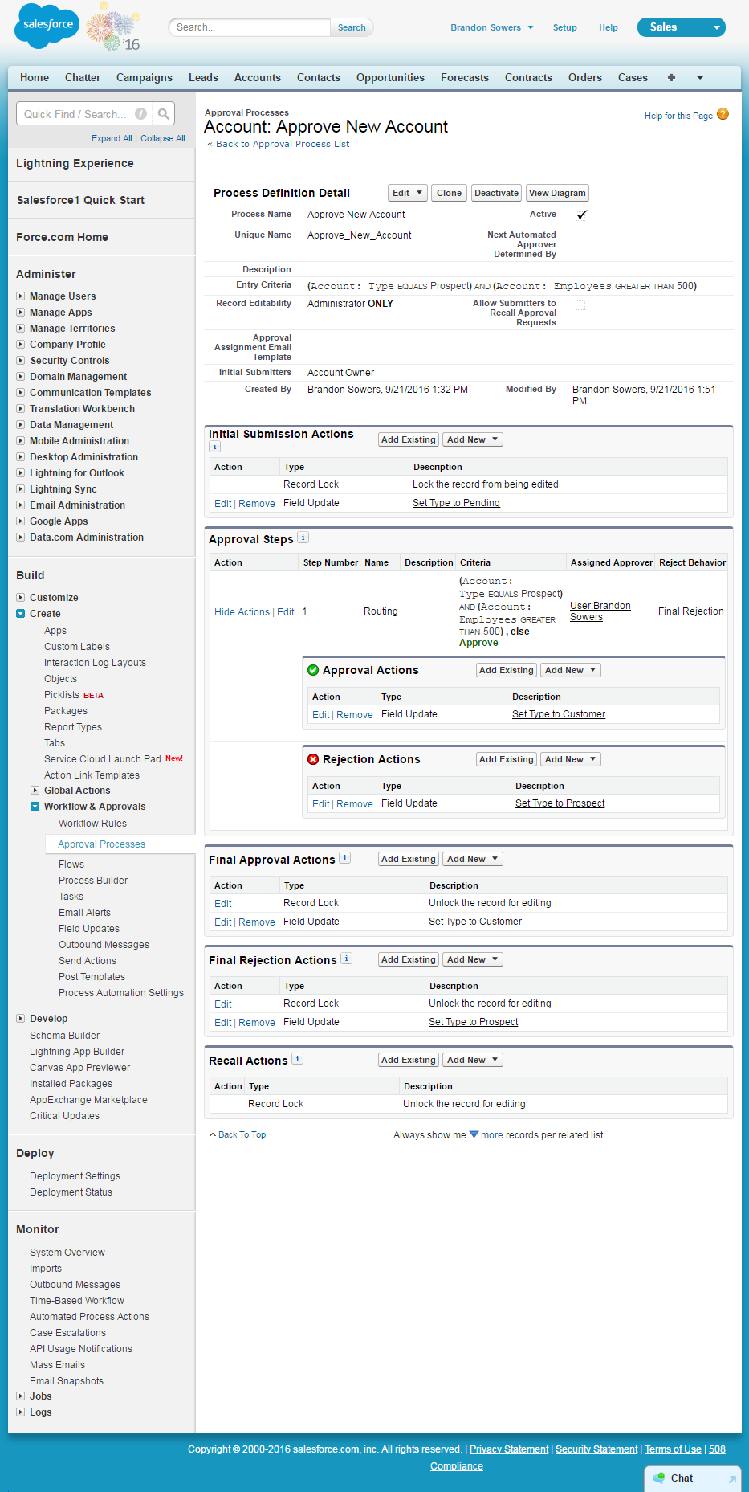Collapse the Create tree node
This screenshot has width=749, height=1492.
point(20,613)
